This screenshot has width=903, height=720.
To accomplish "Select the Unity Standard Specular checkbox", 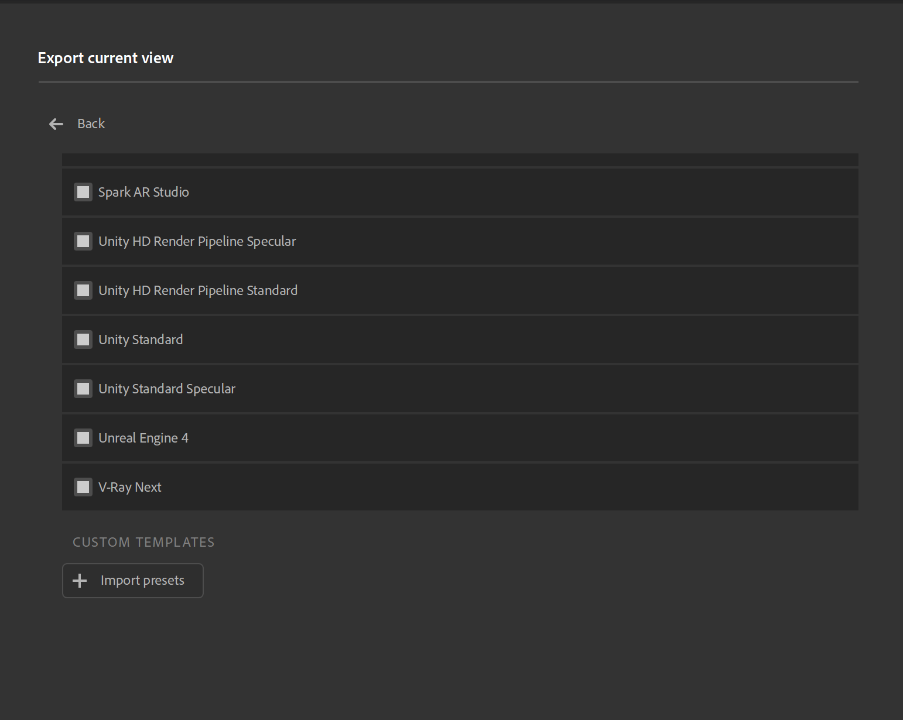I will point(83,389).
